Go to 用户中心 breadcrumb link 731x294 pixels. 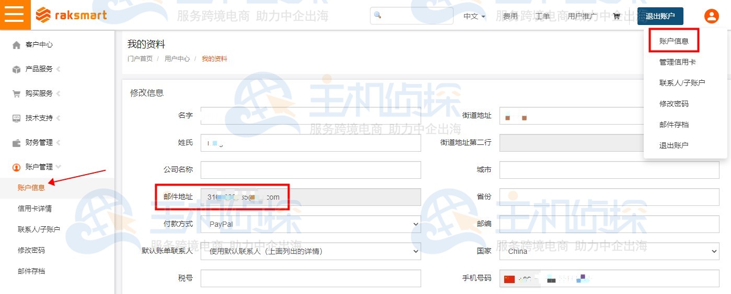click(177, 59)
